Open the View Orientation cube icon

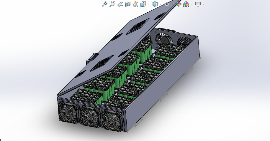[143, 4]
